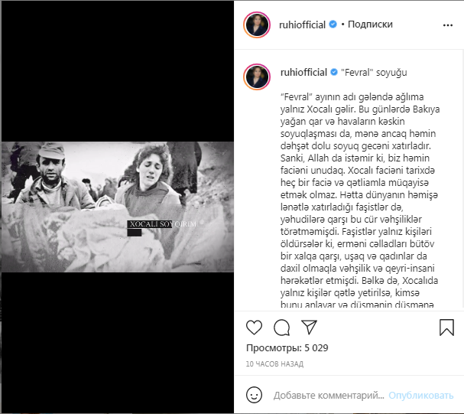Viewport: 464px width, 414px height.
Task: Focus the Добавьте комментарий input field
Action: (329, 395)
